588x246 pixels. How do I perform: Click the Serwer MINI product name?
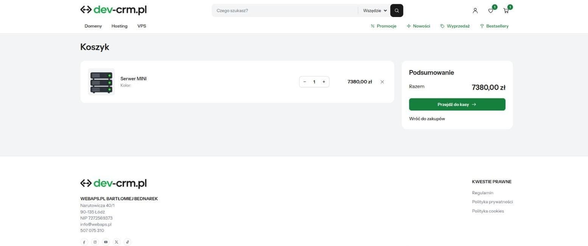pos(134,79)
